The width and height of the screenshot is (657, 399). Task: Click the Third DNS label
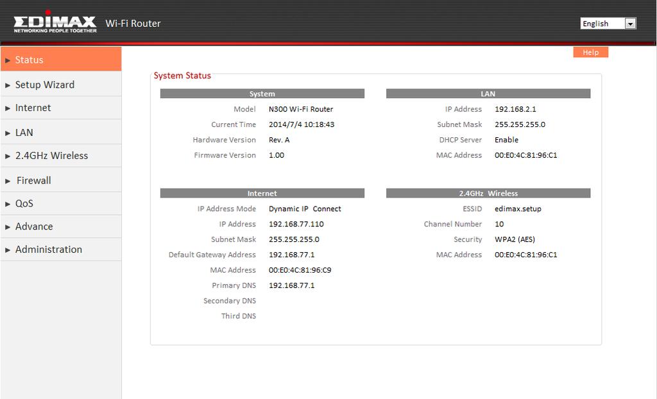(239, 316)
